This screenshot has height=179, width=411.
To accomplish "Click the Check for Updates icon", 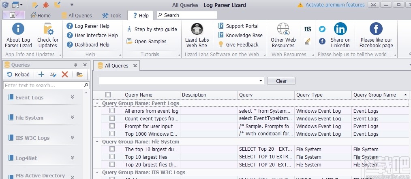I will pos(48,35).
